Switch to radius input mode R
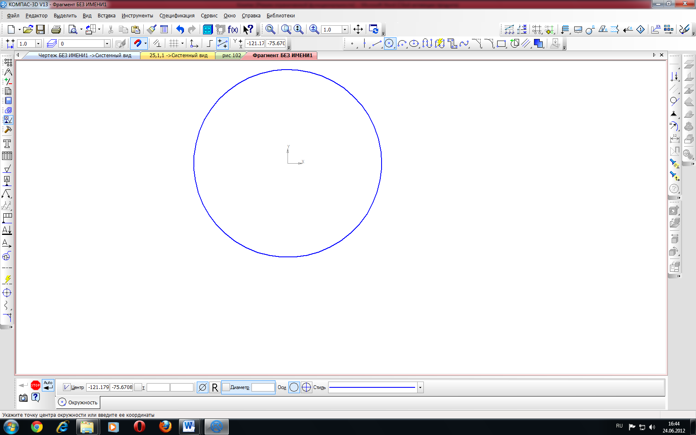The width and height of the screenshot is (696, 435). pyautogui.click(x=215, y=387)
